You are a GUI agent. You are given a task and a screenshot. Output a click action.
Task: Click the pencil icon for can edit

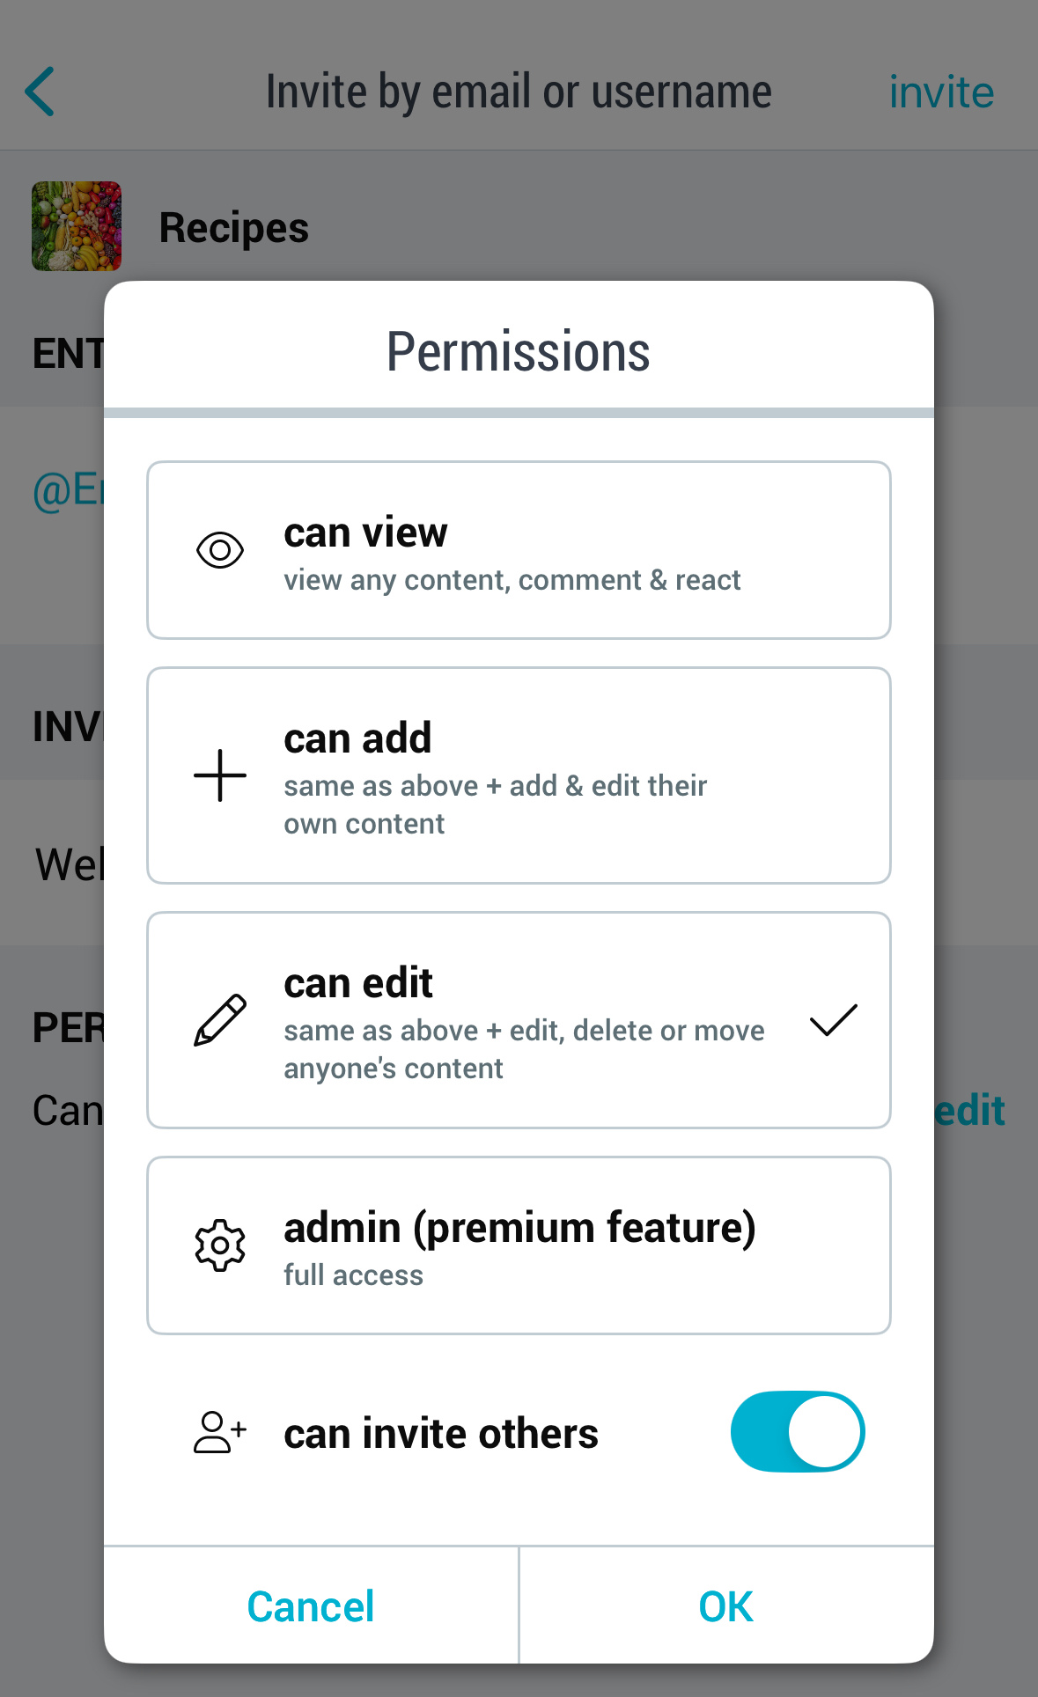coord(219,1020)
